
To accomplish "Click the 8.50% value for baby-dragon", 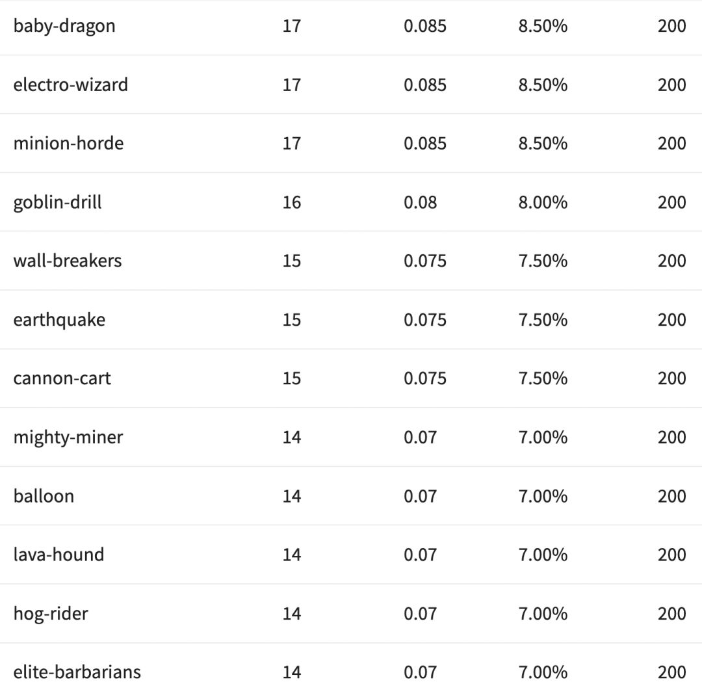I will tap(543, 26).
